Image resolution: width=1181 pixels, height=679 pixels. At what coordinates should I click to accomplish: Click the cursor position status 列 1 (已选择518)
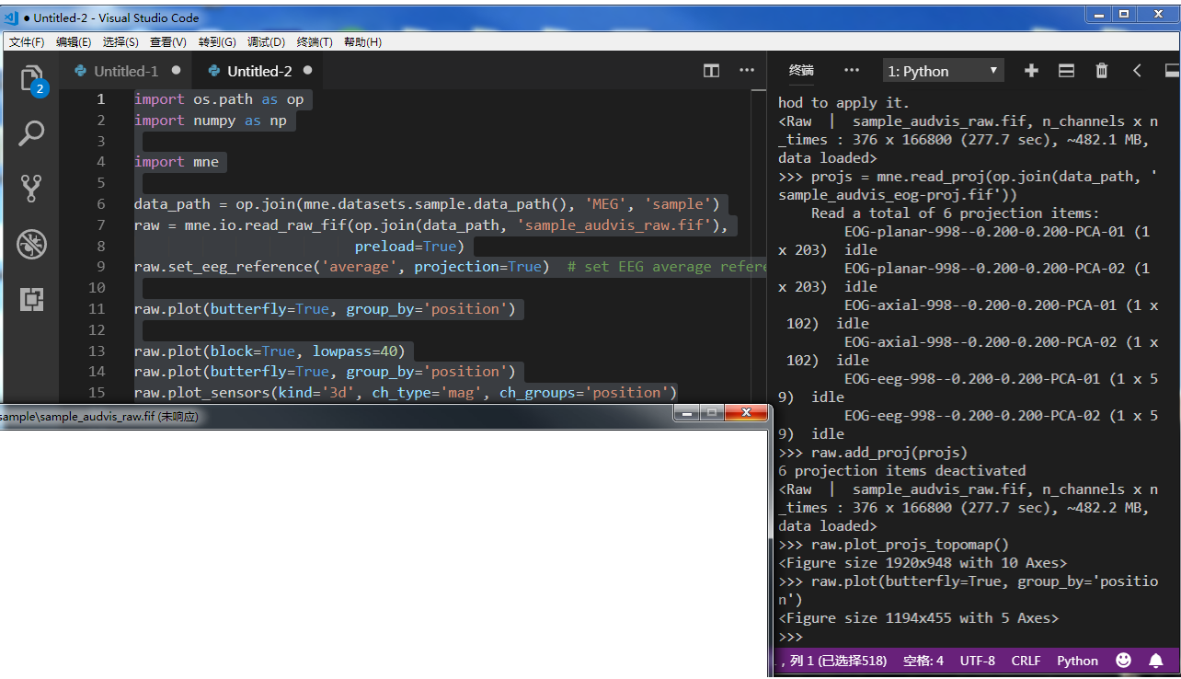(x=838, y=661)
